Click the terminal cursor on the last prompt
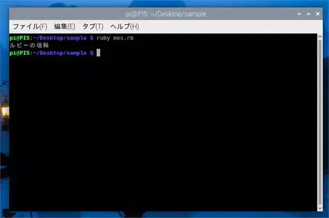The width and height of the screenshot is (329, 218). [x=98, y=53]
